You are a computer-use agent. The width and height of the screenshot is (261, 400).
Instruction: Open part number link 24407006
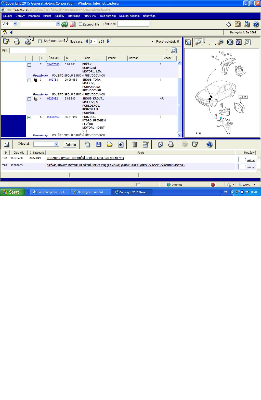[x=53, y=65]
